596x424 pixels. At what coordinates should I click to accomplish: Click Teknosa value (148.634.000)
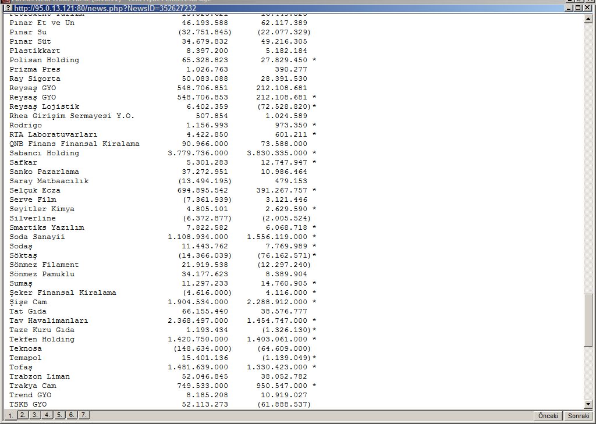pyautogui.click(x=203, y=349)
